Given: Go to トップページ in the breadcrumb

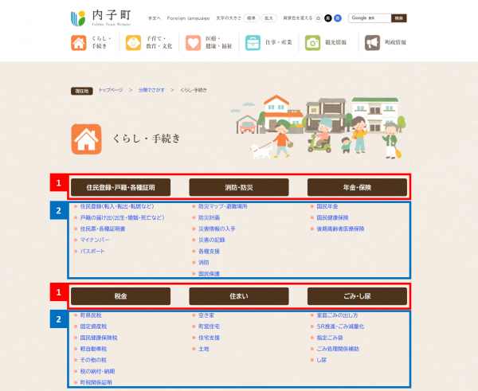Looking at the screenshot, I should tap(111, 90).
